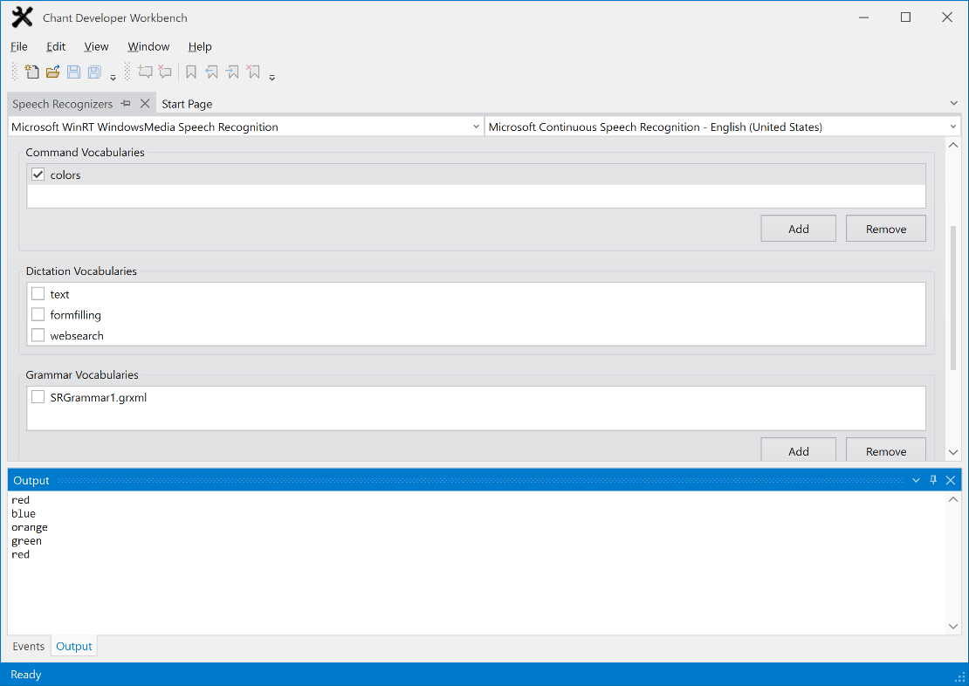Viewport: 969px width, 686px height.
Task: Switch to the Events tab
Action: pos(29,647)
